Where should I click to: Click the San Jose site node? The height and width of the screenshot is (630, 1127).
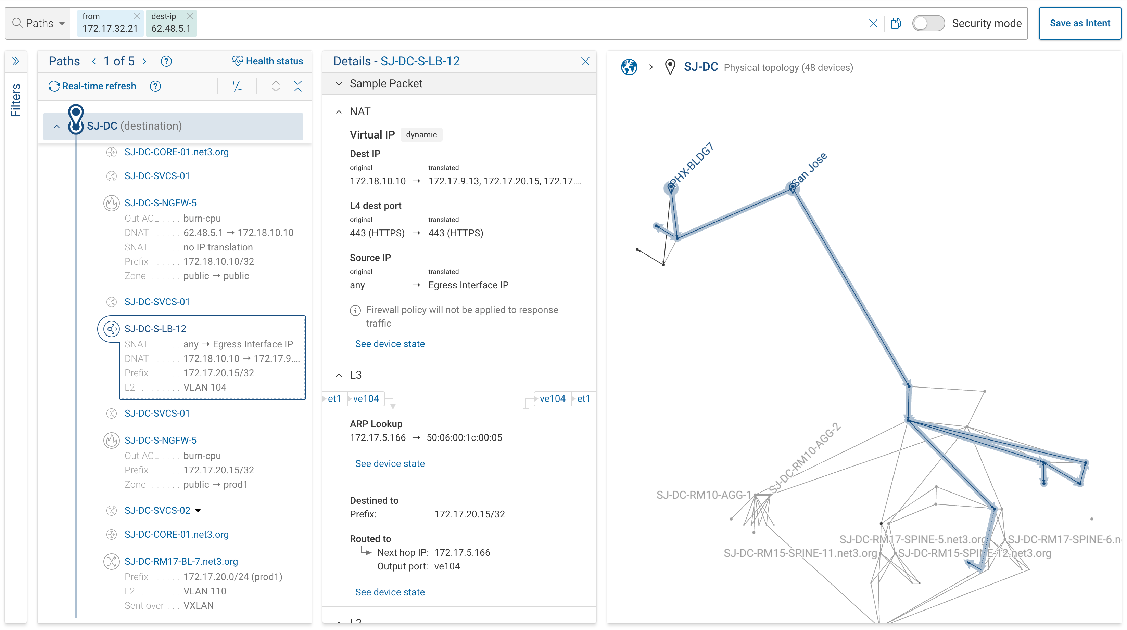(792, 188)
